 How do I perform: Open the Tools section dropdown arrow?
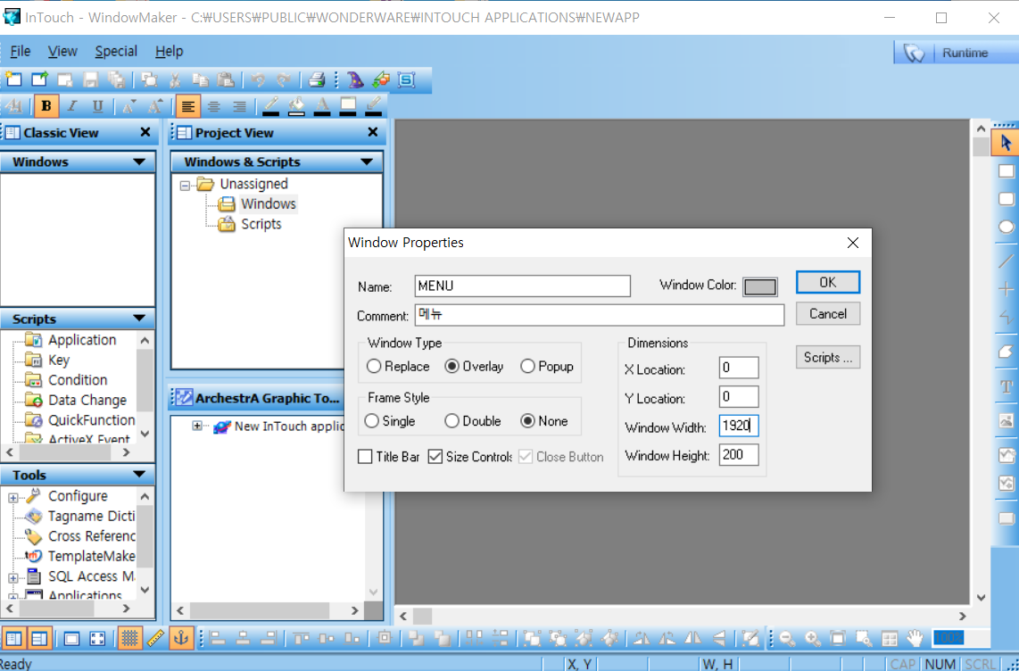139,474
